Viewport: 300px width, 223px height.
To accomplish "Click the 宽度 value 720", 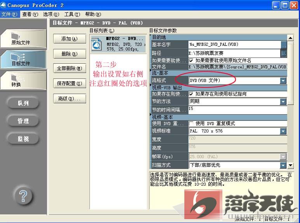I will pos(238,139).
